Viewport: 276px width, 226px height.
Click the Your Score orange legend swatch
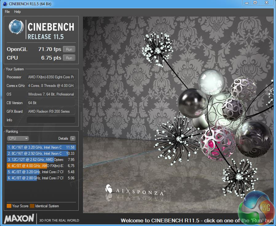pyautogui.click(x=9, y=206)
